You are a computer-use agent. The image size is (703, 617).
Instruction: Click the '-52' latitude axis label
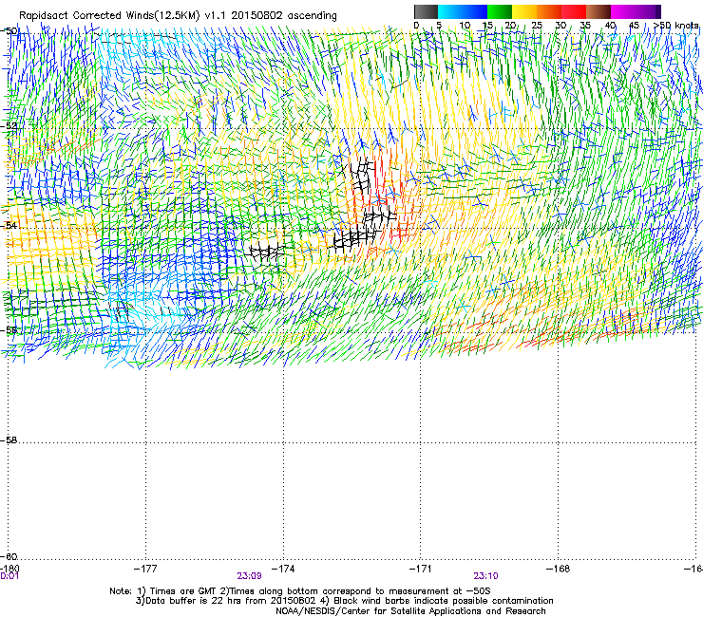pos(9,126)
